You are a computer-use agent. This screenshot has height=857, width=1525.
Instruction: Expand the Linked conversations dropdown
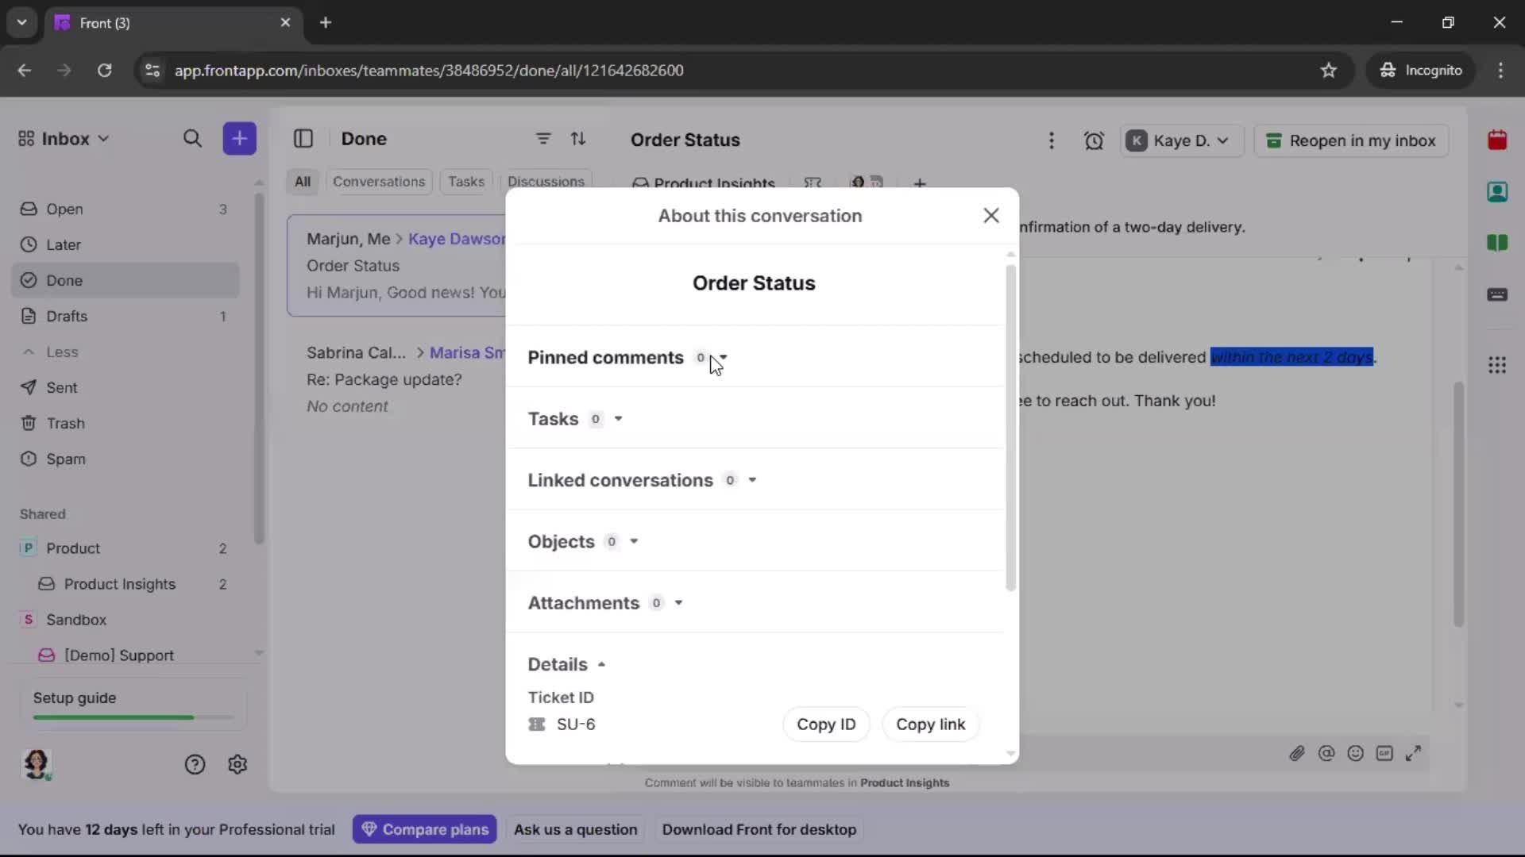click(x=750, y=480)
